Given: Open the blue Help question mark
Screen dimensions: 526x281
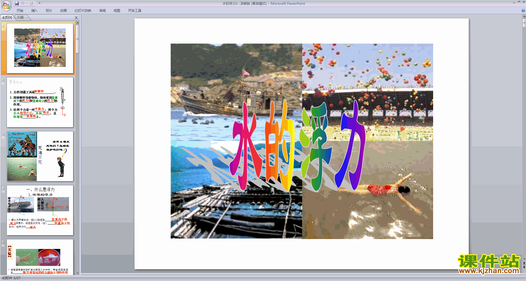Looking at the screenshot, I should click(523, 10).
